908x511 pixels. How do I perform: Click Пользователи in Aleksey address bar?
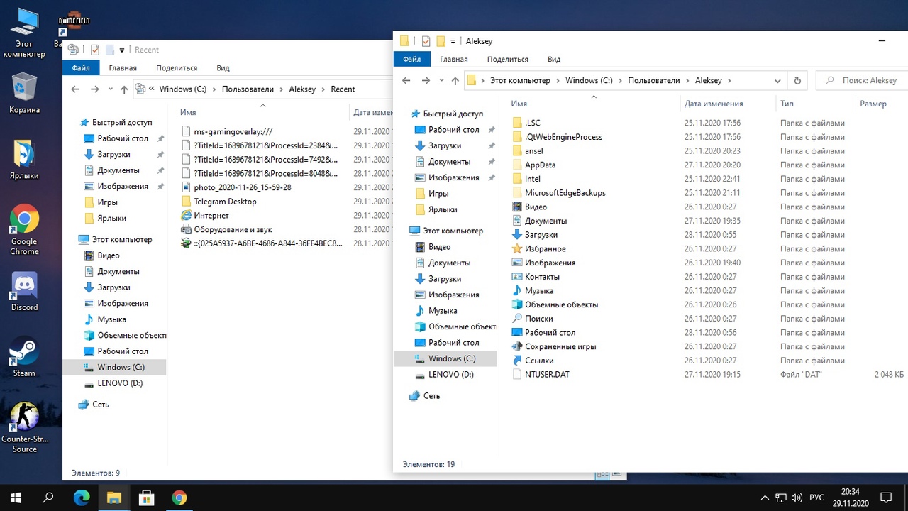(x=653, y=80)
